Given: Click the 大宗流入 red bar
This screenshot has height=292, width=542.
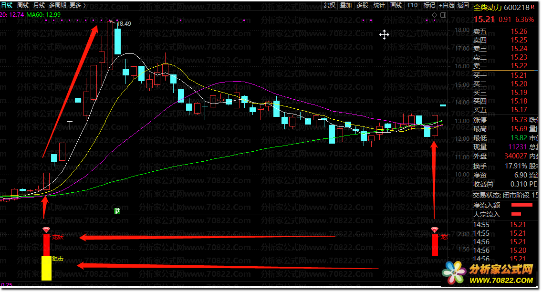Looking at the screenshot, I should point(516,214).
